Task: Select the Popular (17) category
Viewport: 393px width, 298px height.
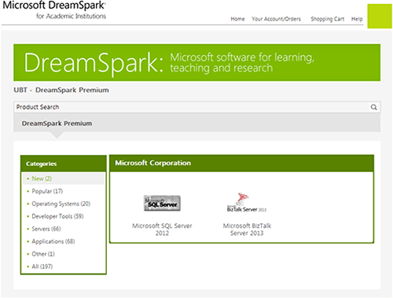Action: point(47,191)
